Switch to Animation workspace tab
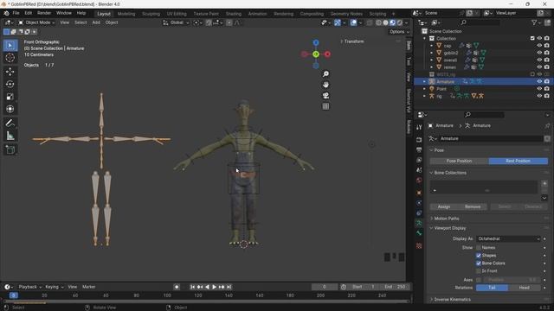This screenshot has width=554, height=311. click(x=257, y=14)
